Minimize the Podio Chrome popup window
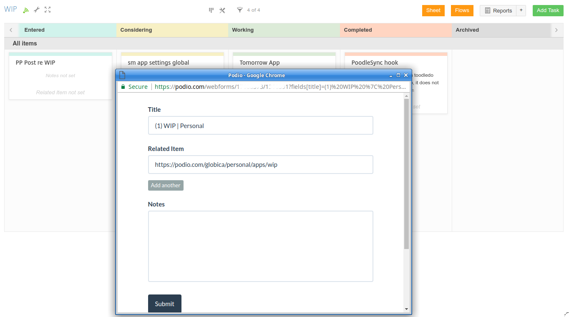The image size is (569, 317). coord(391,75)
